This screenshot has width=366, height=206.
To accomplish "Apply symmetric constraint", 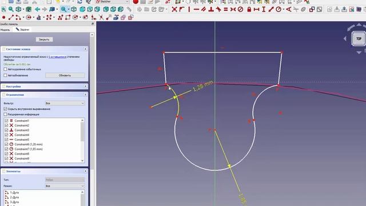I will [x=233, y=9].
